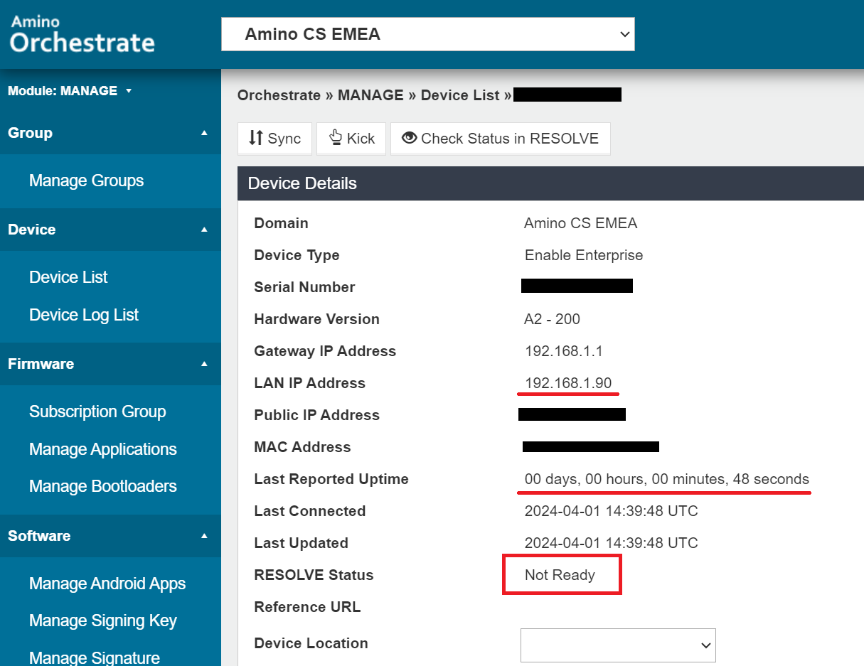Click the Last Connected timestamp value
This screenshot has width=864, height=666.
click(612, 511)
